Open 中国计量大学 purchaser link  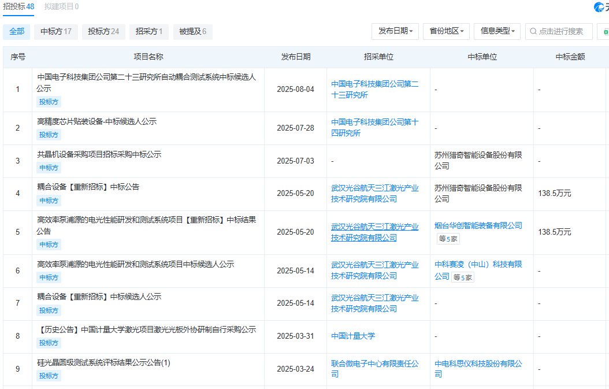tap(353, 336)
